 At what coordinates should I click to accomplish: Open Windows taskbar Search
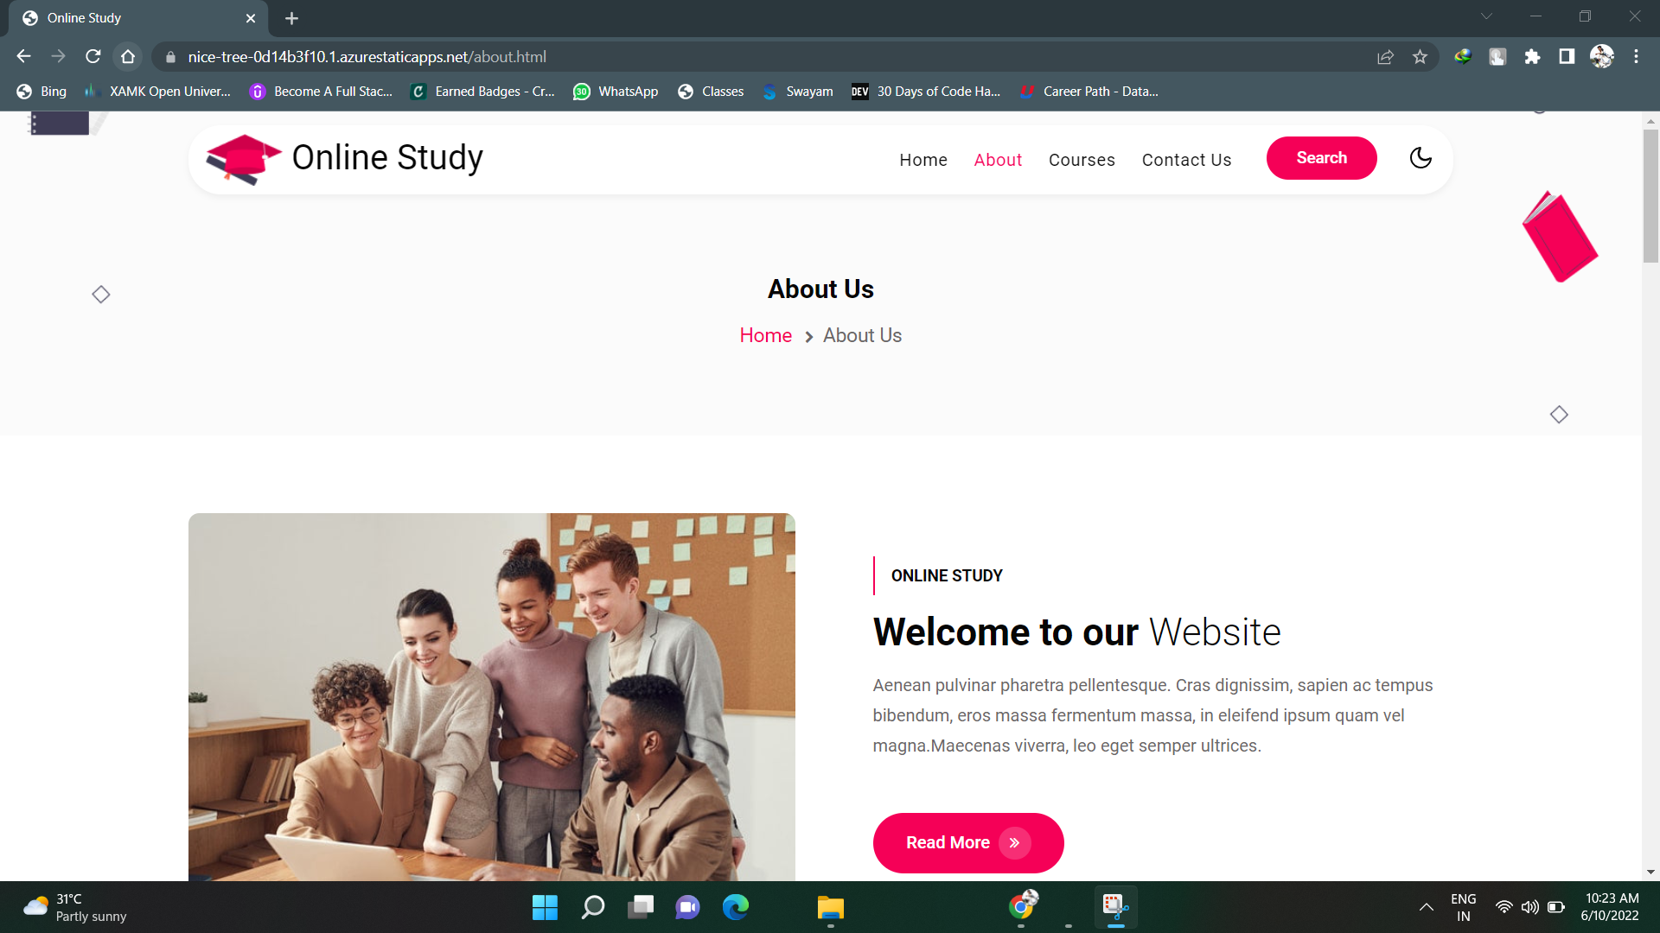coord(593,907)
